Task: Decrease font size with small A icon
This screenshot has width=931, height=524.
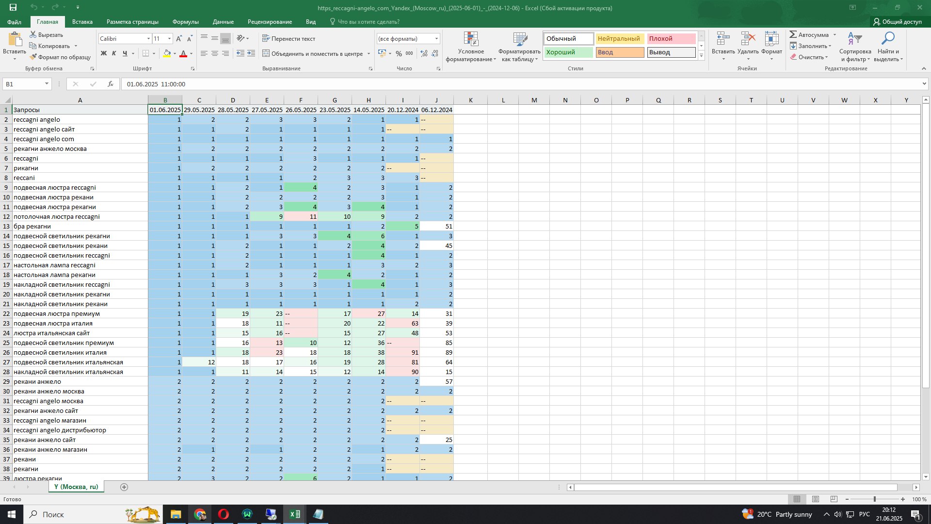Action: click(190, 38)
